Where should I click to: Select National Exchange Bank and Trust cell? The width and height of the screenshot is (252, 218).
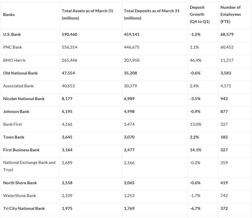tap(29, 166)
